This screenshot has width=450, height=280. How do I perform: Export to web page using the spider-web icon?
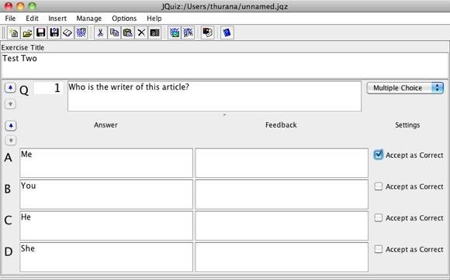tap(81, 33)
